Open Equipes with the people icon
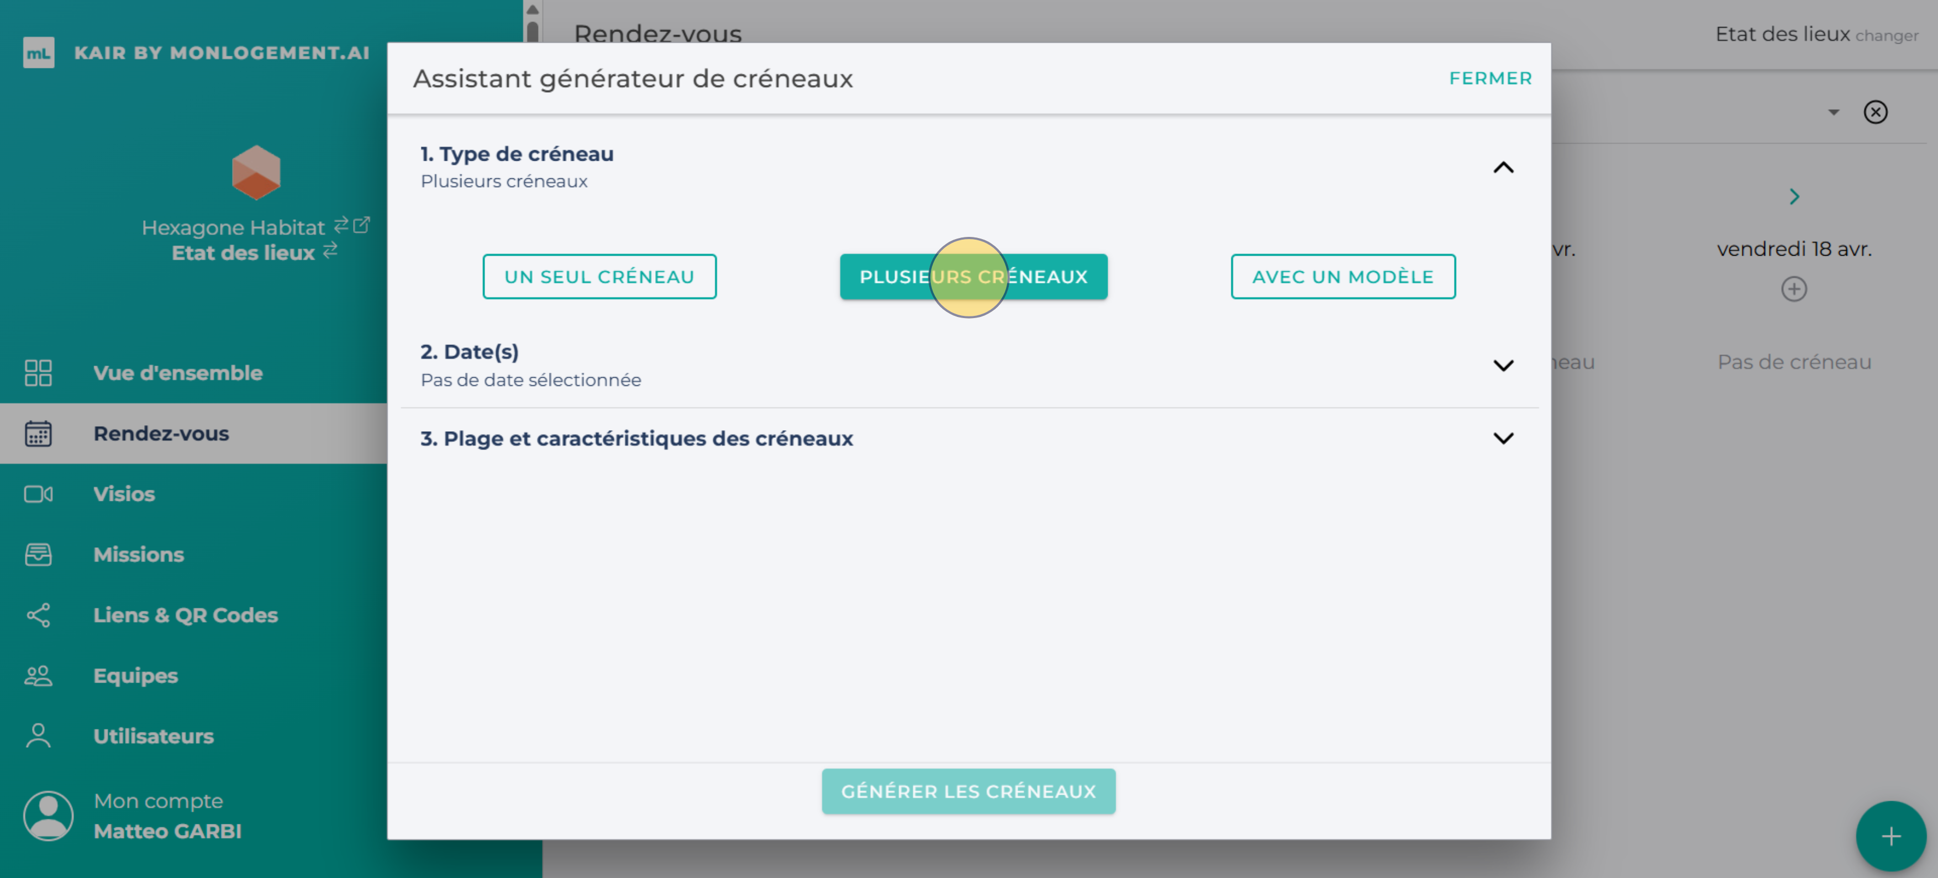 pyautogui.click(x=38, y=675)
